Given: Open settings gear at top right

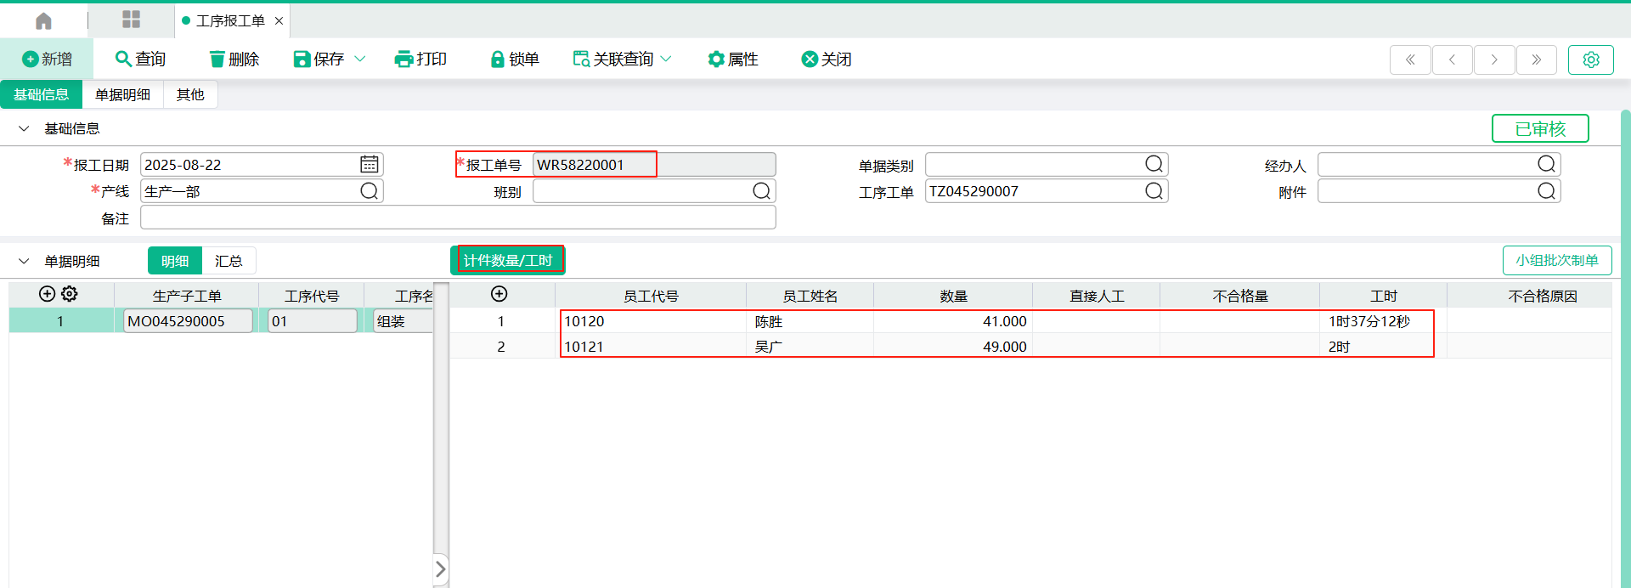Looking at the screenshot, I should point(1590,59).
